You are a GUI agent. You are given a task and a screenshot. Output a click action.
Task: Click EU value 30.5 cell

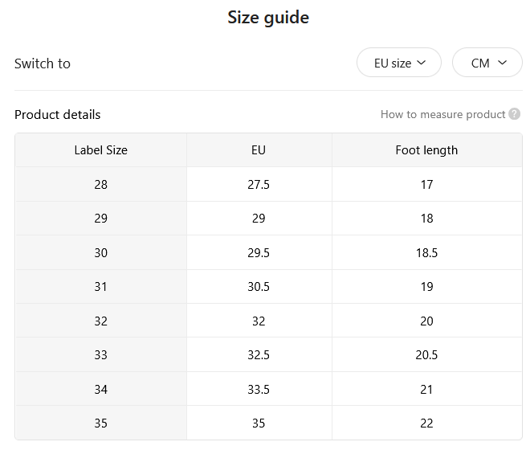point(259,287)
